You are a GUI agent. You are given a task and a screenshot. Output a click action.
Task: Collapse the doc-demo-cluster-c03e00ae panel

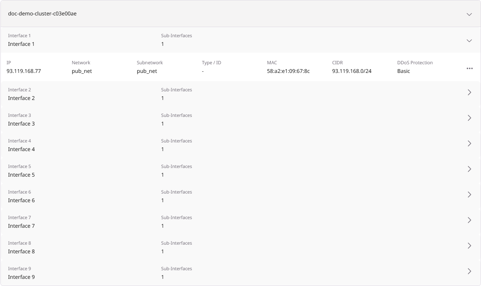point(469,14)
